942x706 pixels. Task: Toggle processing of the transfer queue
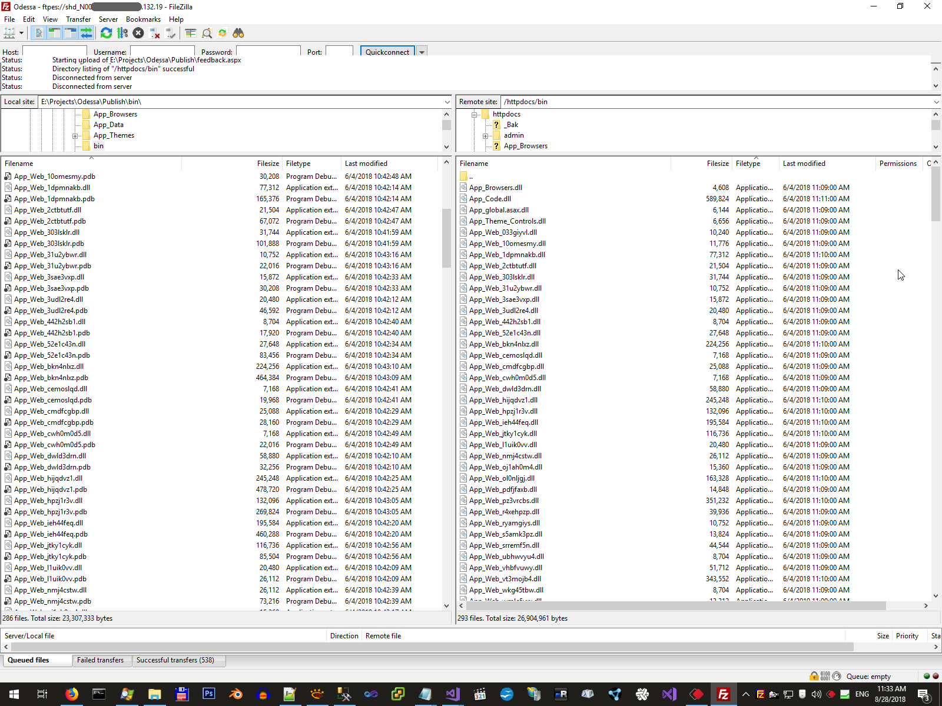(x=122, y=33)
